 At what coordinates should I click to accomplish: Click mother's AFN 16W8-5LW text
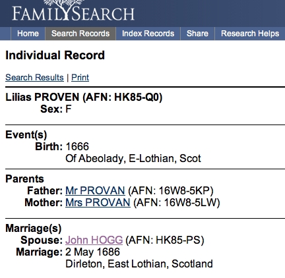click(x=177, y=202)
